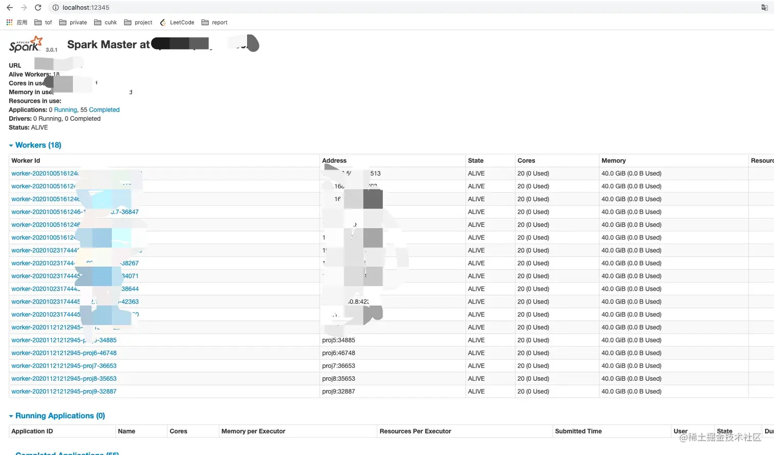Viewport: 774px width, 455px height.
Task: Collapse the Running Applications (0) section
Action: (57, 416)
